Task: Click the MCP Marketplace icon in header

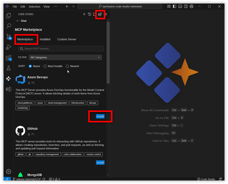Action: 100,14
